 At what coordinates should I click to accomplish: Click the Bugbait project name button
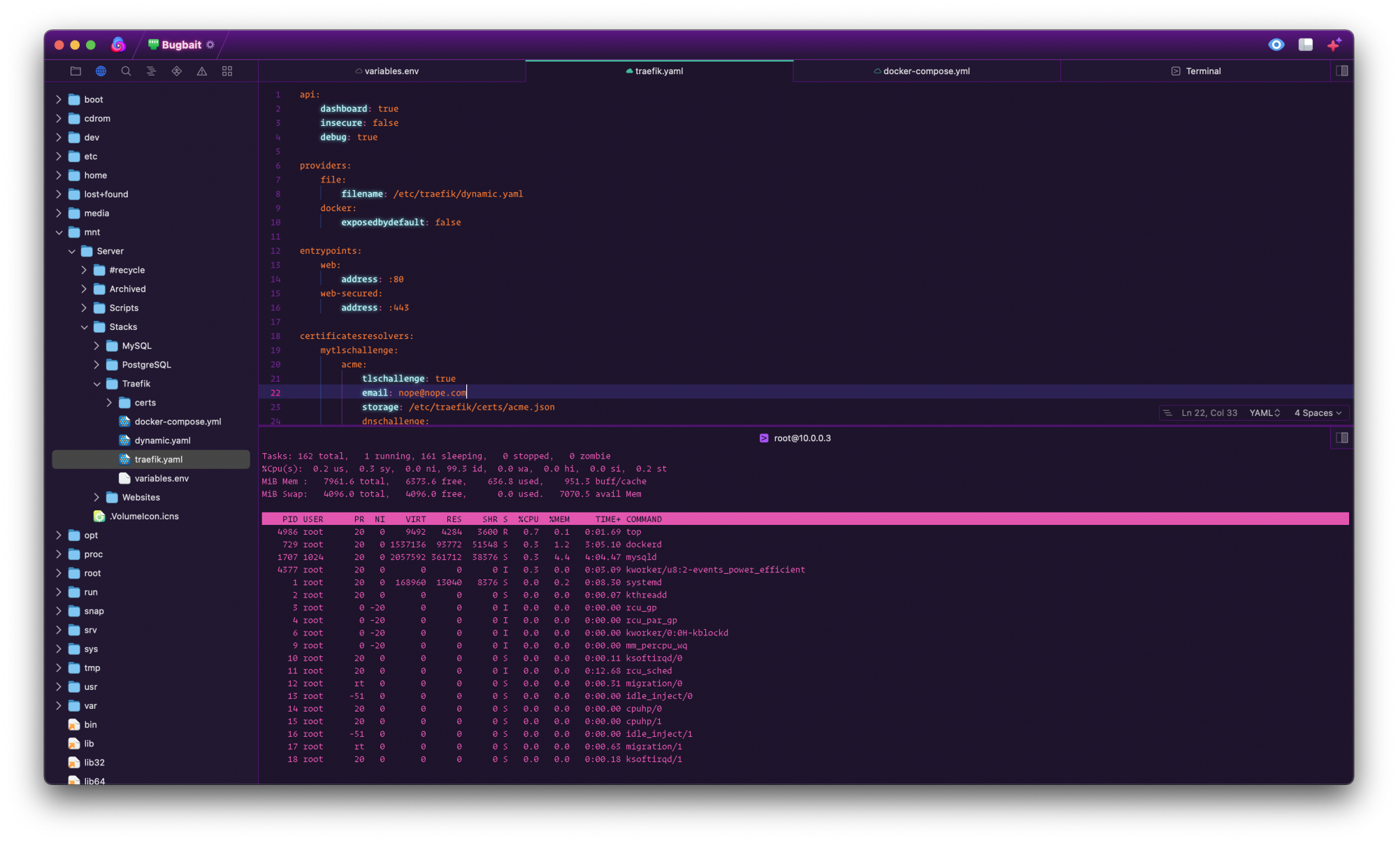(x=182, y=45)
